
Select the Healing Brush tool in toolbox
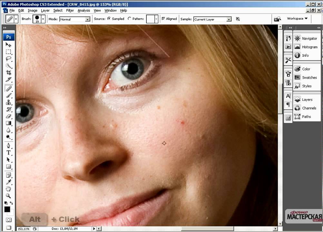pos(8,89)
